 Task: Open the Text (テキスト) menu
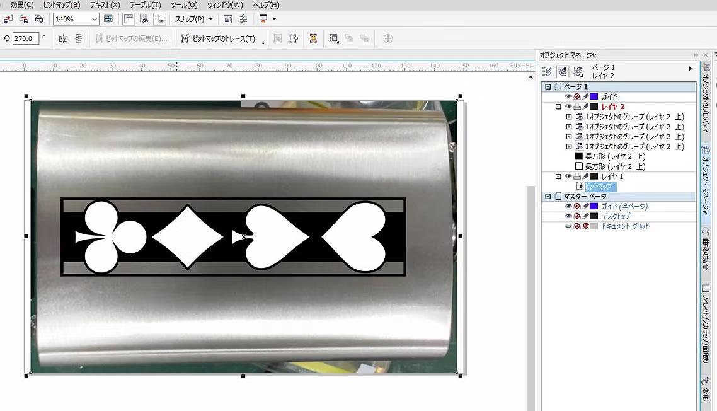105,4
